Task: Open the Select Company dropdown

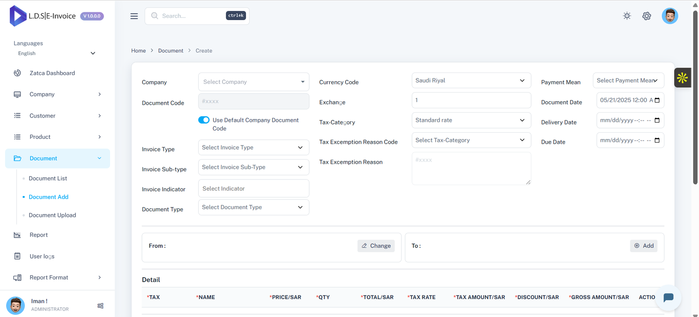Action: [253, 82]
